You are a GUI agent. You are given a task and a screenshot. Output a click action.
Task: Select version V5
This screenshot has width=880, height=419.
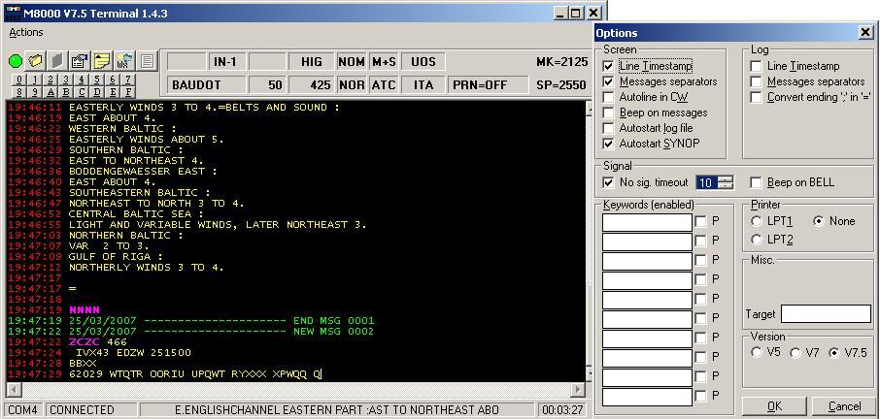[x=757, y=353]
